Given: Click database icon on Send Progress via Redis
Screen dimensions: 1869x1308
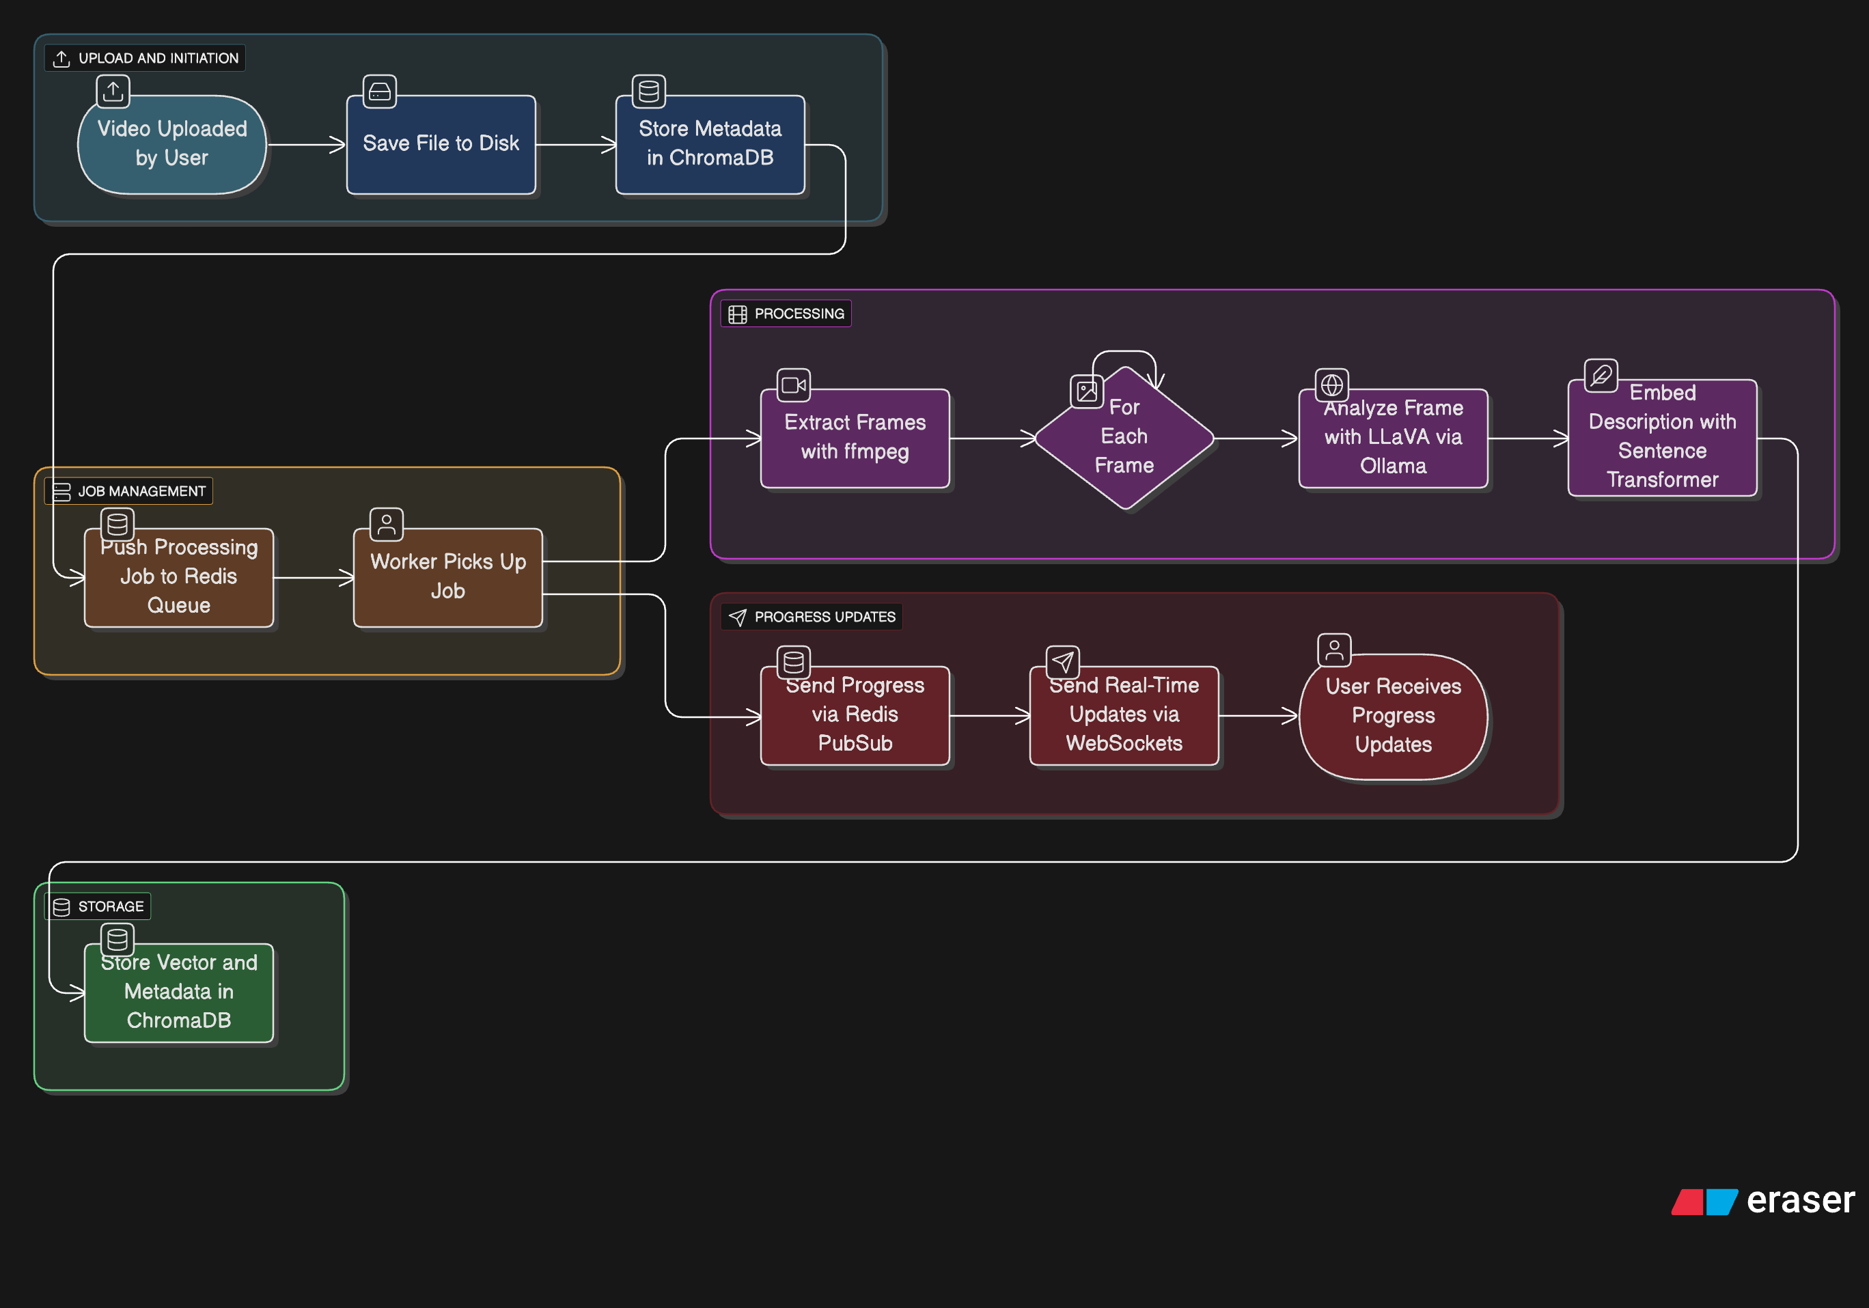Looking at the screenshot, I should 794,663.
